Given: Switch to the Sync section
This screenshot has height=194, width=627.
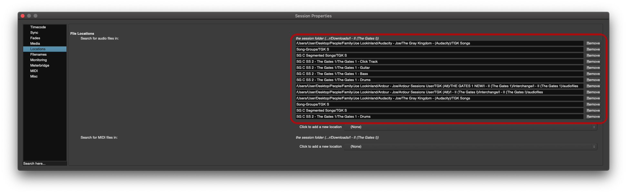Looking at the screenshot, I should pos(34,32).
